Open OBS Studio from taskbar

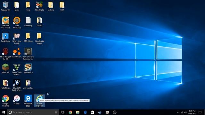coord(115,112)
